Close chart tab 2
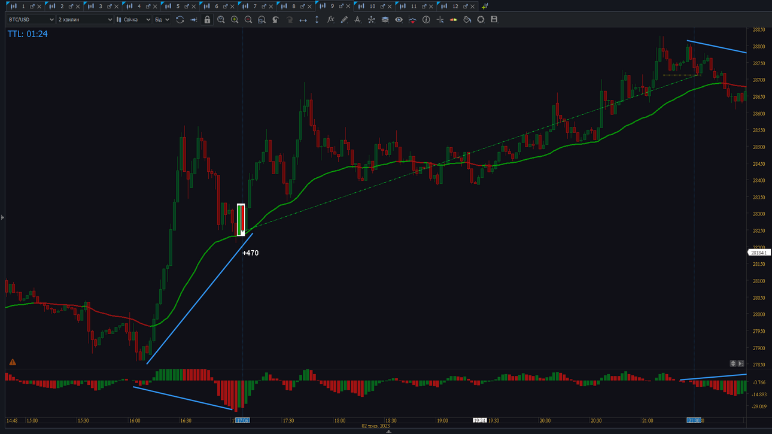772x434 pixels. click(x=78, y=7)
